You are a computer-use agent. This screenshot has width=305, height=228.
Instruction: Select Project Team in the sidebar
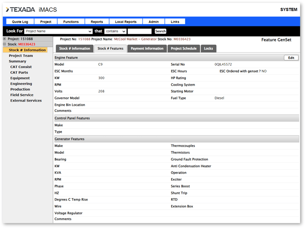(21, 56)
